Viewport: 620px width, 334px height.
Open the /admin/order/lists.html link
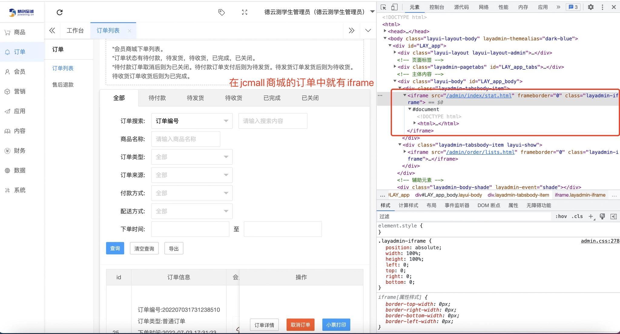coord(480,152)
